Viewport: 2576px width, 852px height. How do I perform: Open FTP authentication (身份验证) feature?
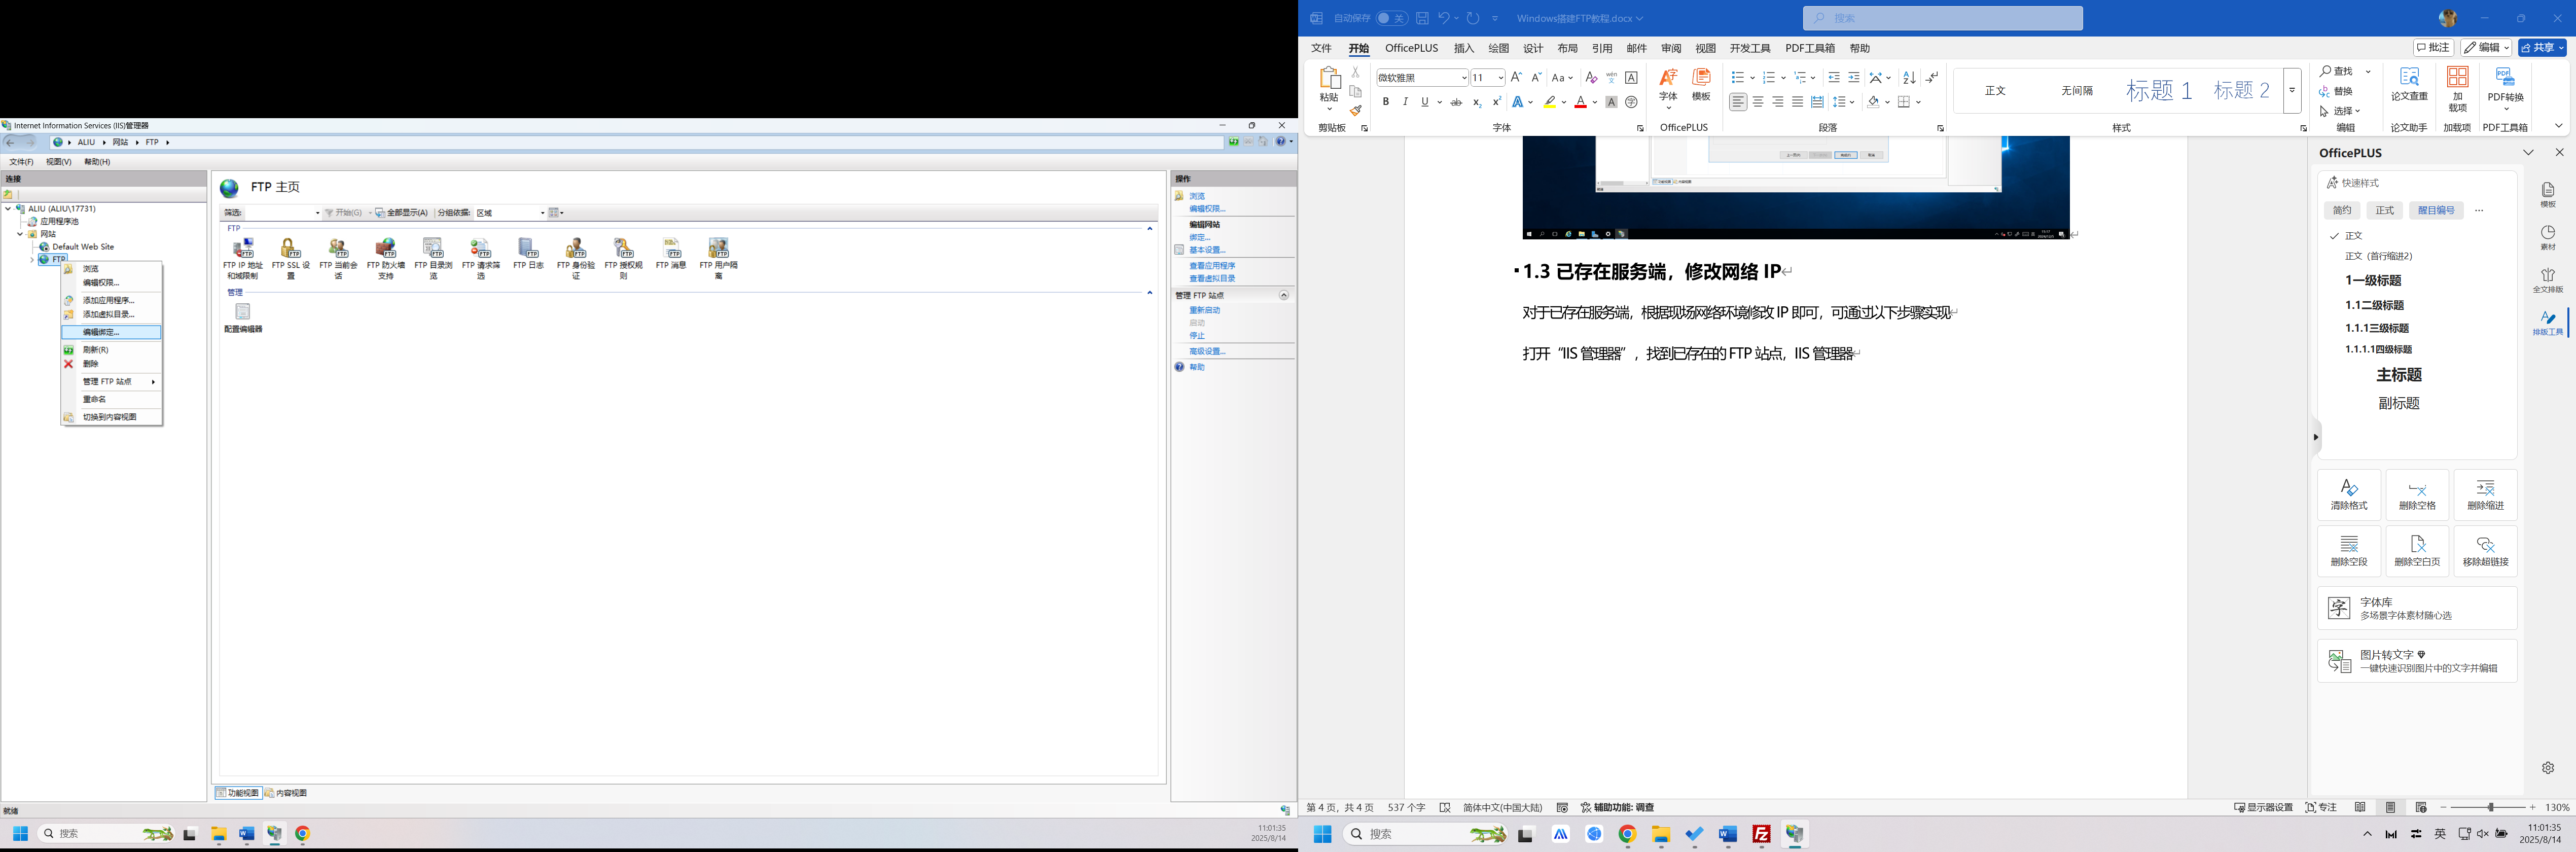[x=576, y=258]
